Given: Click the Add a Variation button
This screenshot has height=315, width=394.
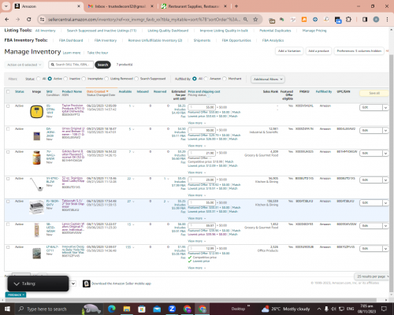Looking at the screenshot, I should point(289,51).
